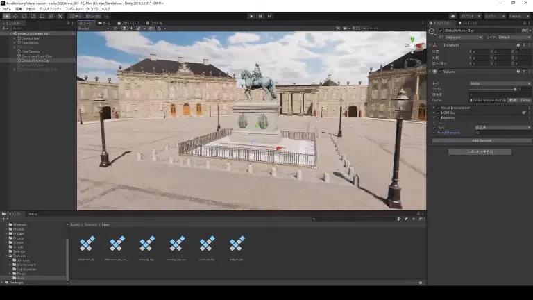The image size is (533, 300).
Task: Lock the Inspector panel
Action: click(x=525, y=23)
